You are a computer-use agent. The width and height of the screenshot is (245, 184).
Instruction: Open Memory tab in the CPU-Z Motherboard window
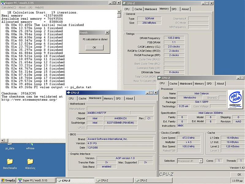point(108,98)
